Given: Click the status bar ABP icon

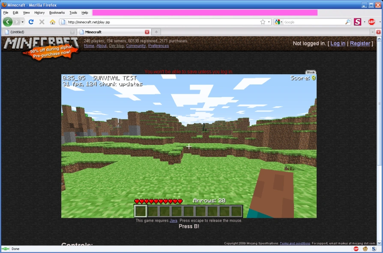Looking at the screenshot, I should click(356, 249).
